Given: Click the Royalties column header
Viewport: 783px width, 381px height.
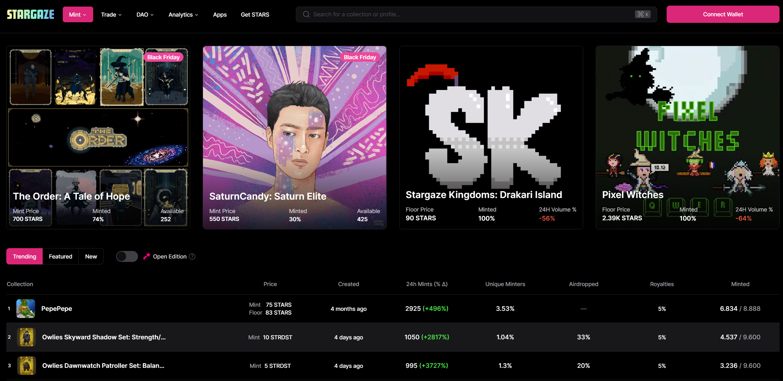Looking at the screenshot, I should point(662,284).
